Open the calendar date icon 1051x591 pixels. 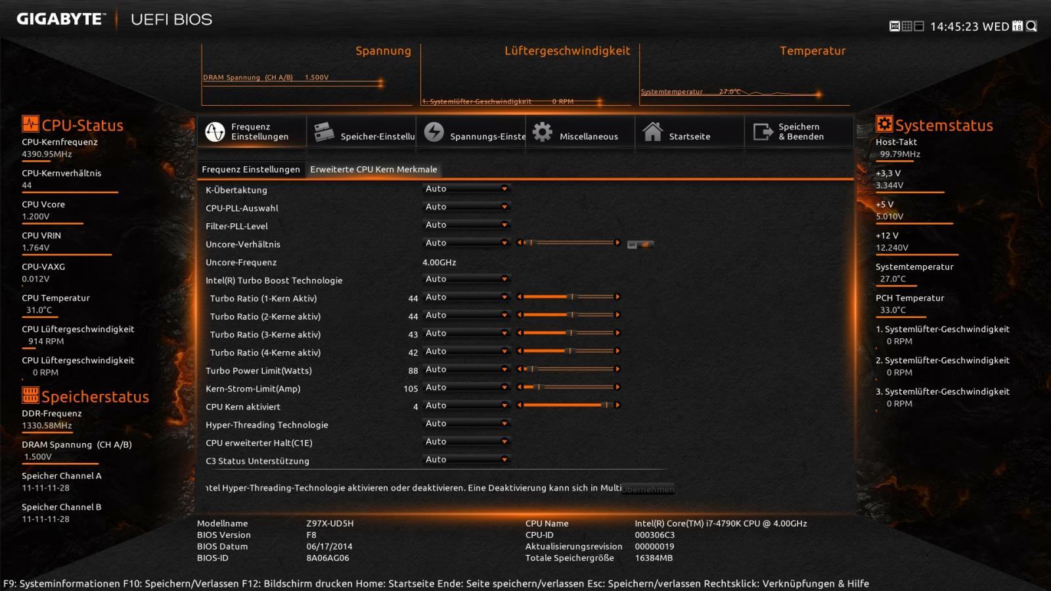pos(1017,26)
